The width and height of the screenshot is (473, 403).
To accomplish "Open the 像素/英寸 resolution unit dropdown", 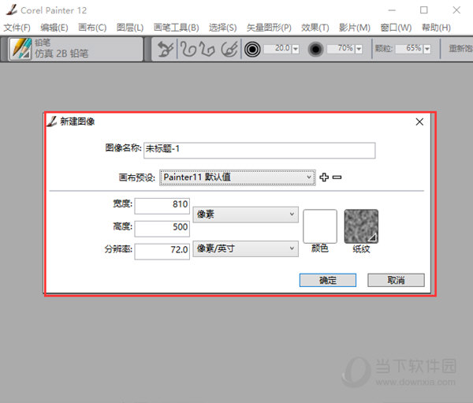I will 245,248.
